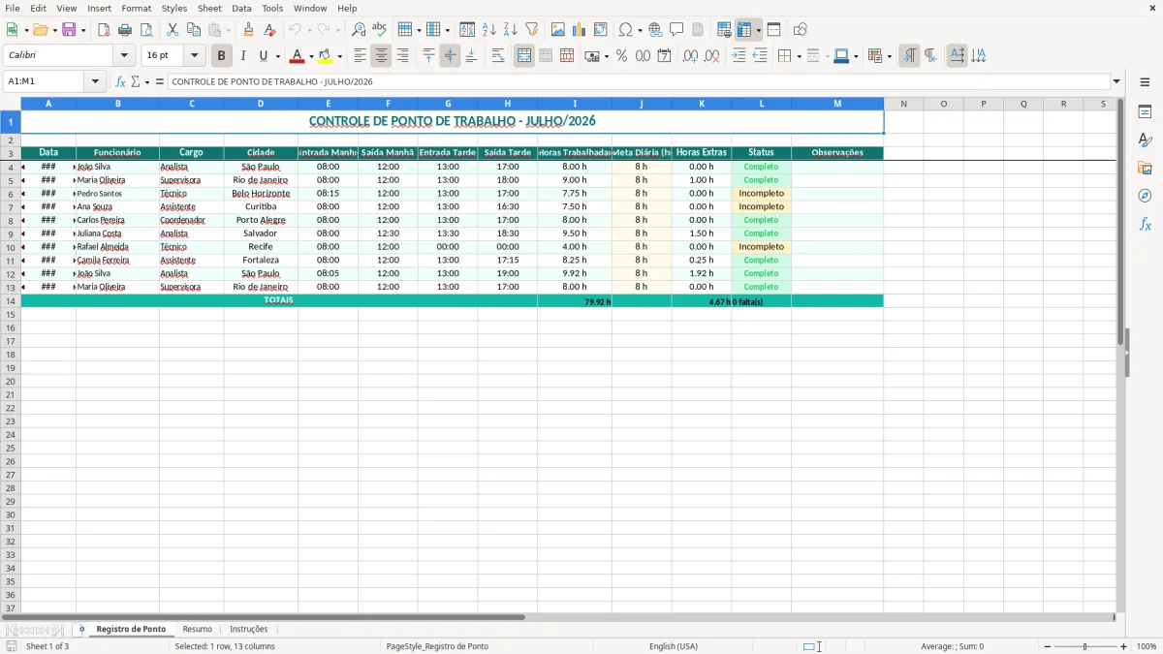Click the AutoFilter funnel icon
The image size is (1163, 654).
coord(532,30)
